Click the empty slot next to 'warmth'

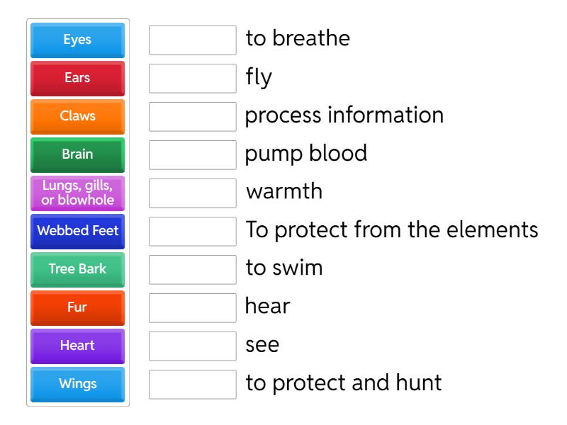(192, 193)
